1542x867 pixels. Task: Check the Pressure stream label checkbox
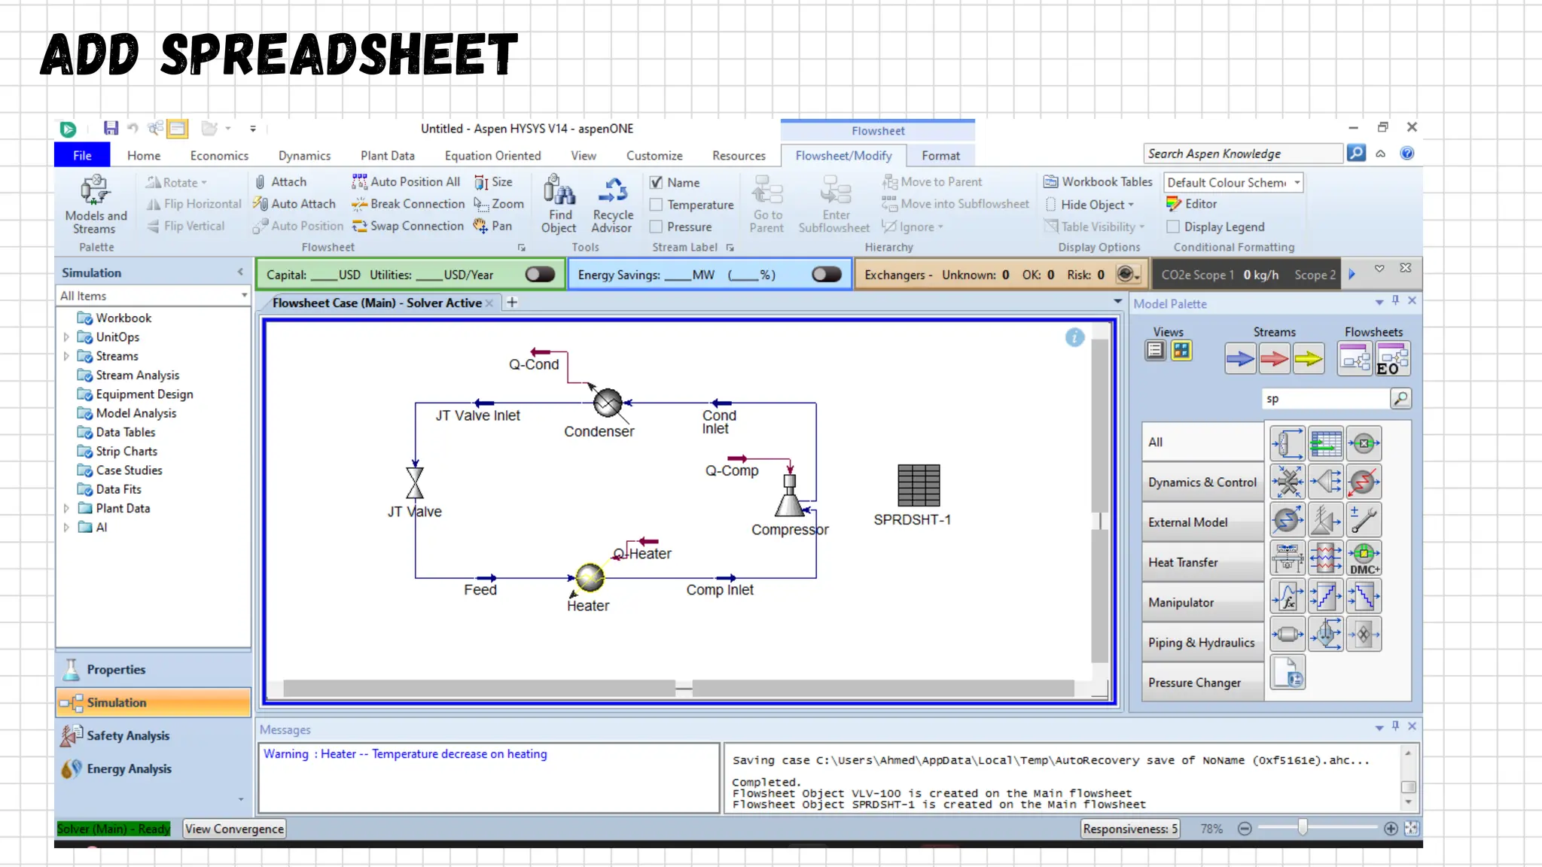(657, 227)
